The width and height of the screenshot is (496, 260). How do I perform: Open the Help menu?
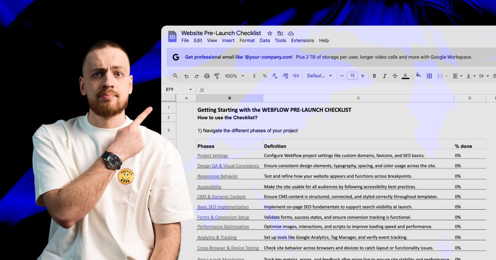tap(324, 40)
